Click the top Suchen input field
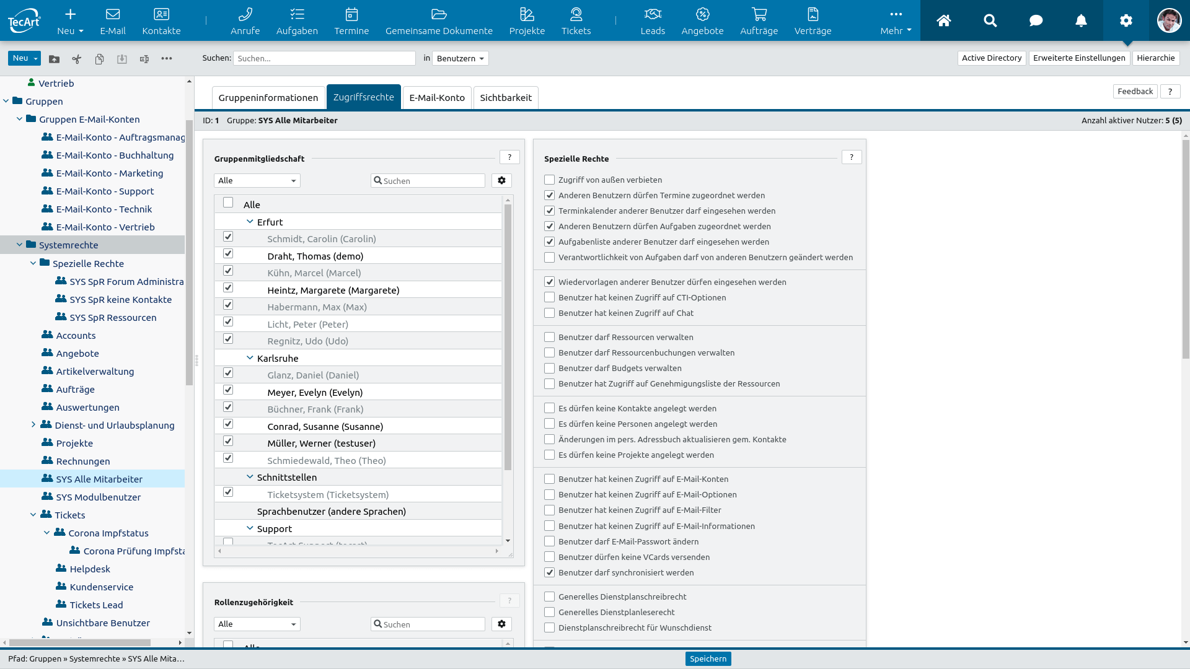The width and height of the screenshot is (1190, 669). click(324, 58)
